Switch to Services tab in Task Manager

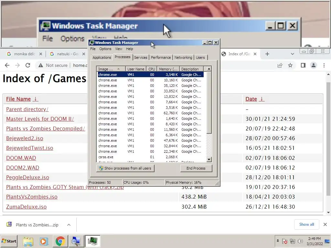[141, 57]
